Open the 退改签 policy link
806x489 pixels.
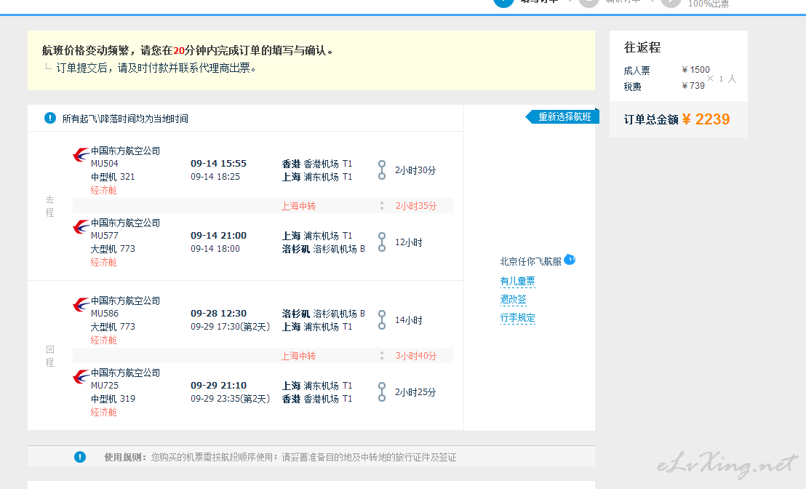point(513,299)
